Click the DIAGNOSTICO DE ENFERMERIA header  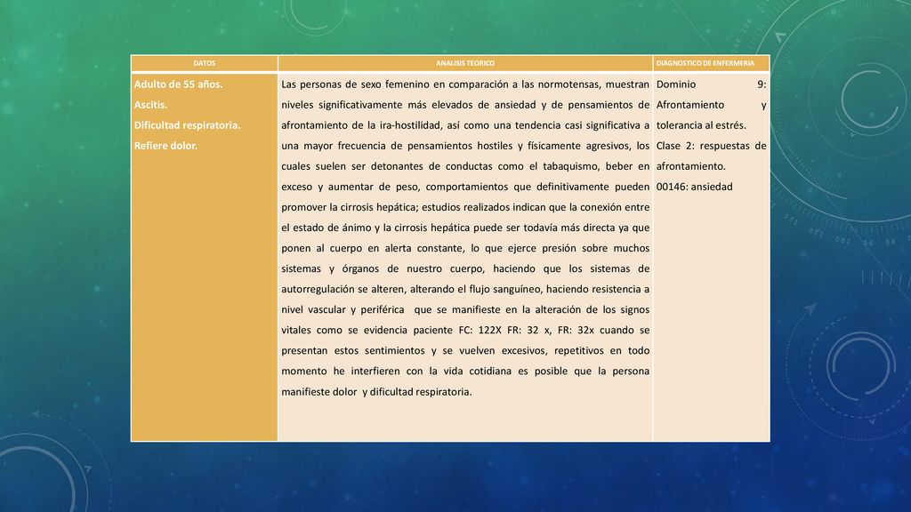click(705, 63)
